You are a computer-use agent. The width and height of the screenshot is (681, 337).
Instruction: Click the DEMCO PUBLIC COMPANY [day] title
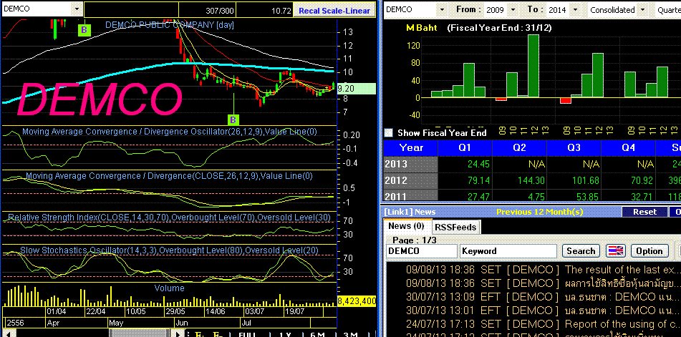click(170, 25)
